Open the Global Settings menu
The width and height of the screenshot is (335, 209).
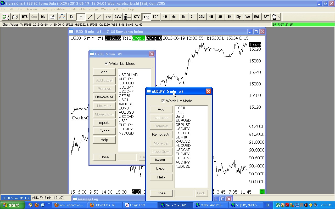point(89,9)
